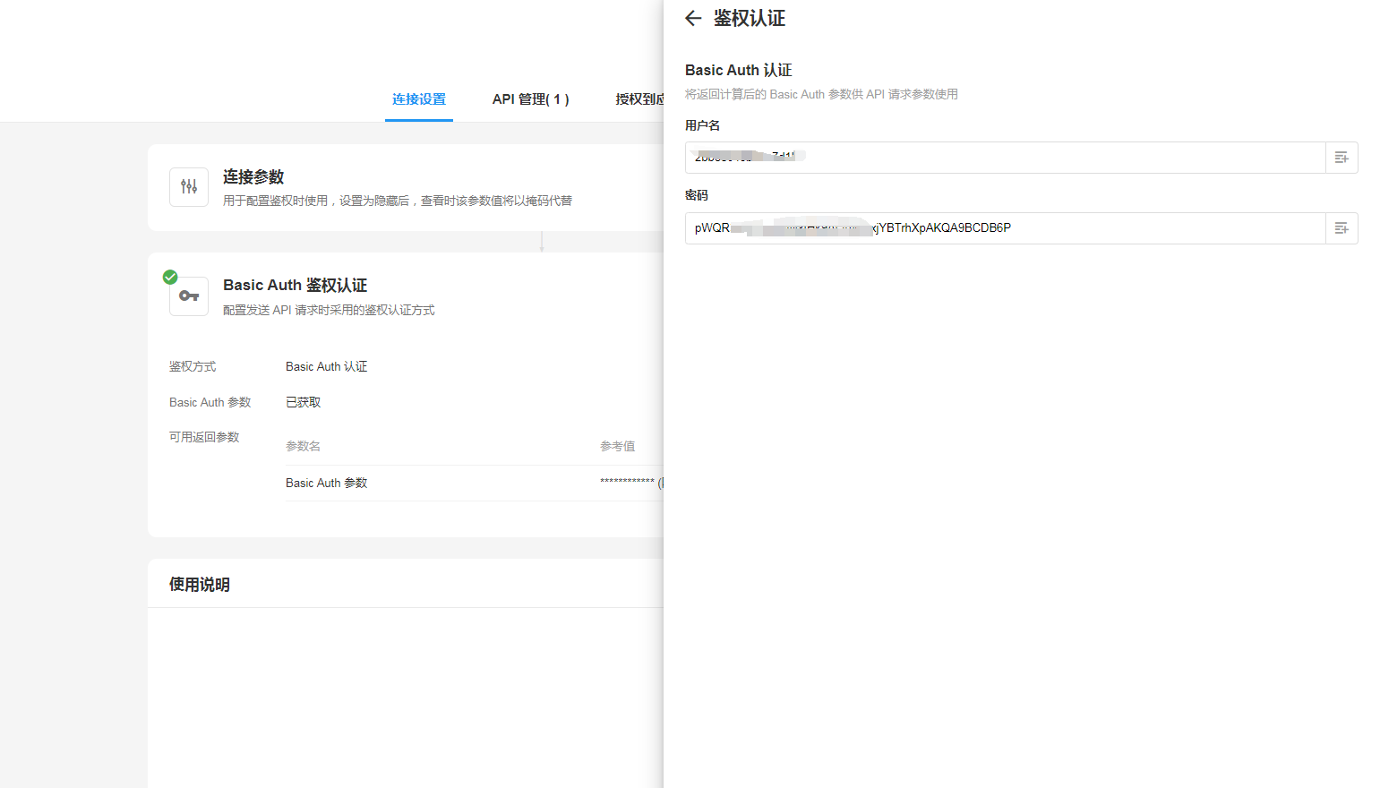Click the green checkmark badge on key icon
Screen dimensions: 1380x788
(x=170, y=278)
